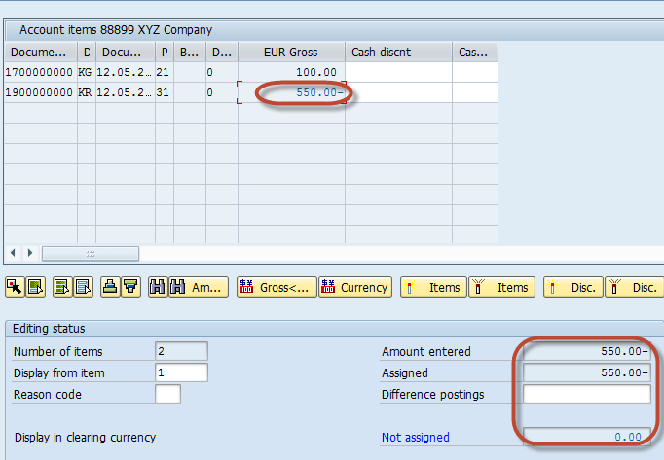Click the Items button with crossed pencil icon
The height and width of the screenshot is (460, 664).
click(500, 287)
